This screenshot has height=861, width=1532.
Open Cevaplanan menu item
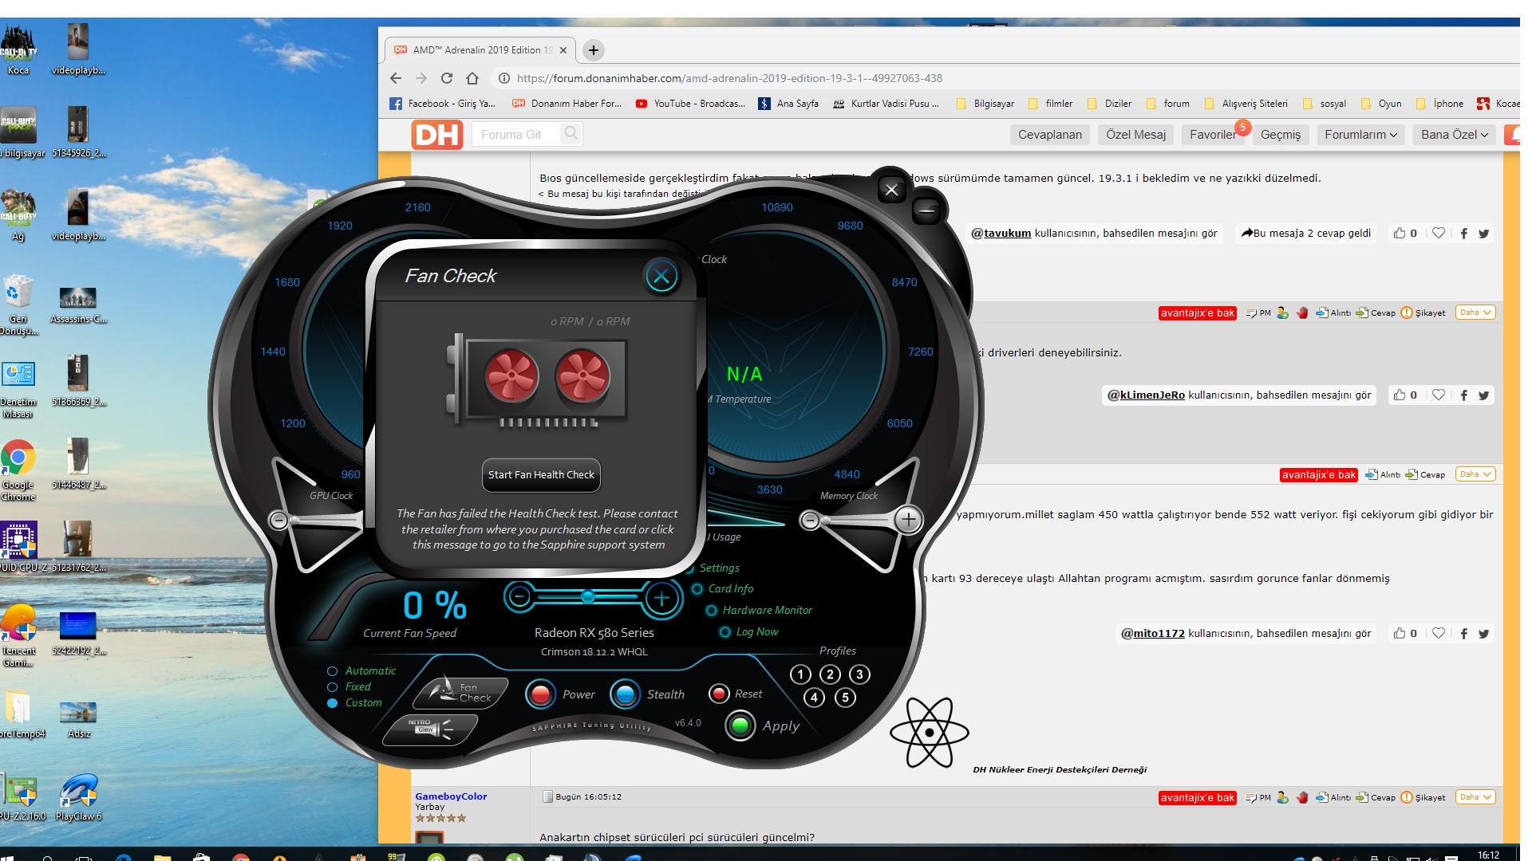(x=1049, y=135)
